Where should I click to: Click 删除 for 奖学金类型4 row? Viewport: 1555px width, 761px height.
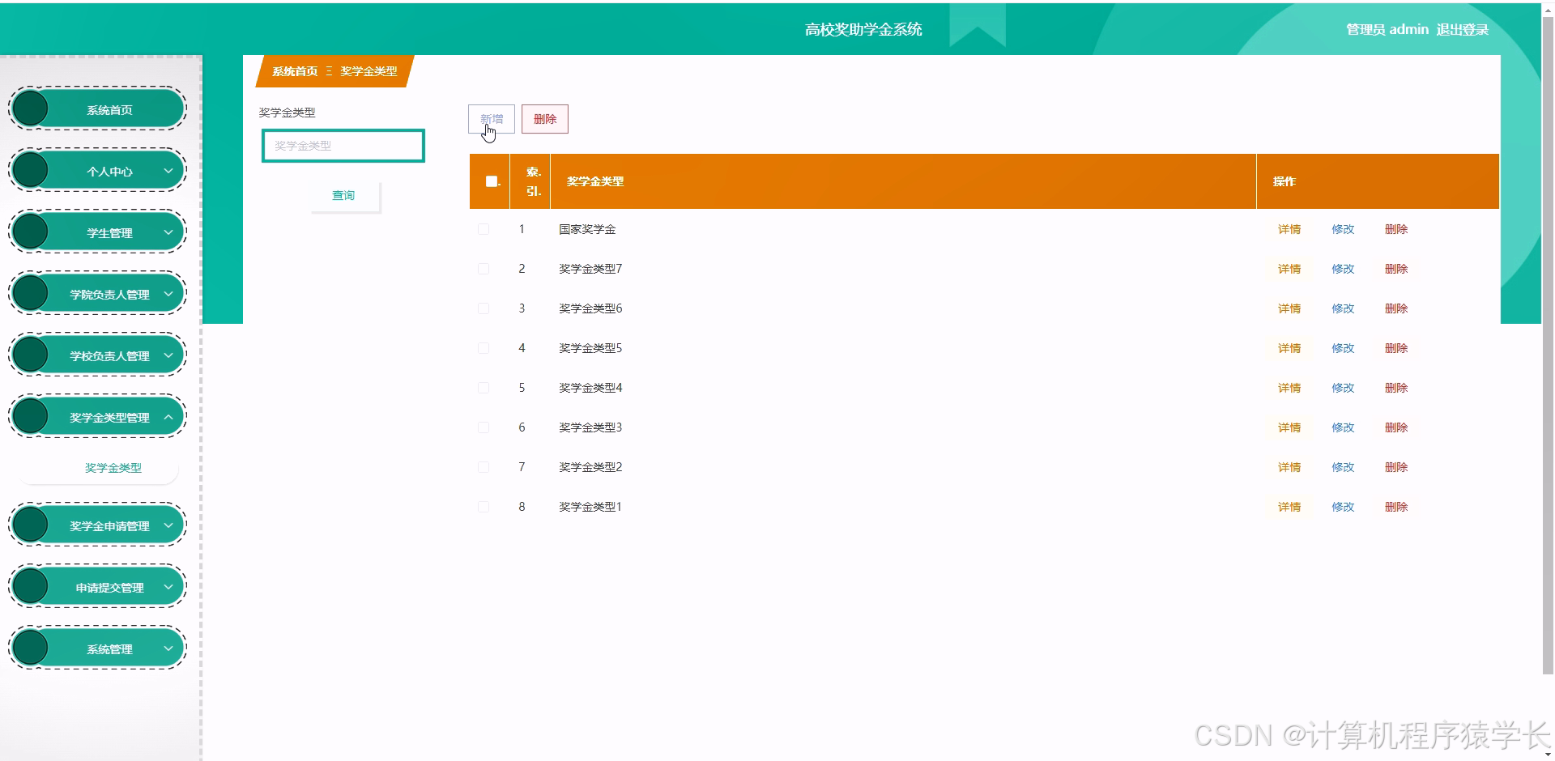1396,388
